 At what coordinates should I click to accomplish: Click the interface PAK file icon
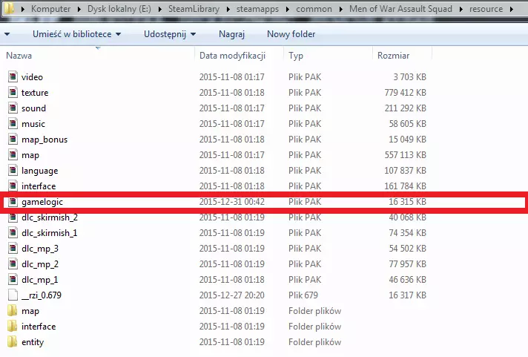pos(13,186)
